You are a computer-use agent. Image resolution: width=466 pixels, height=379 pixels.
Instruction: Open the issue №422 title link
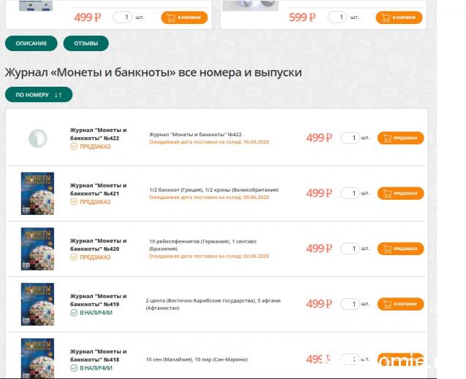[99, 134]
